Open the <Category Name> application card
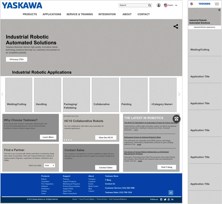The width and height of the screenshot is (222, 204). click(163, 95)
